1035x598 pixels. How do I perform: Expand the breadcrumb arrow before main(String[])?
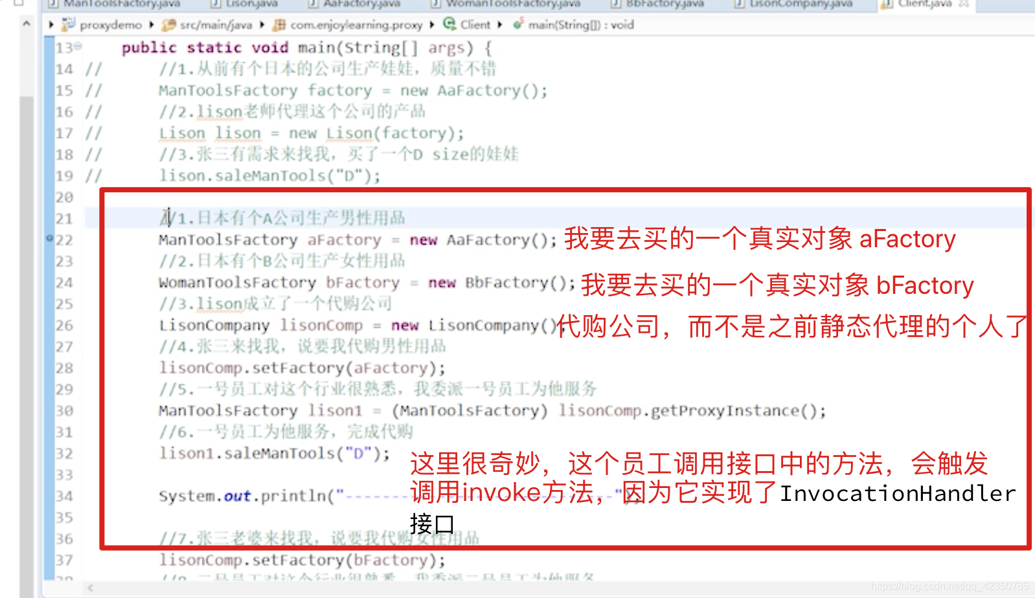click(x=500, y=25)
